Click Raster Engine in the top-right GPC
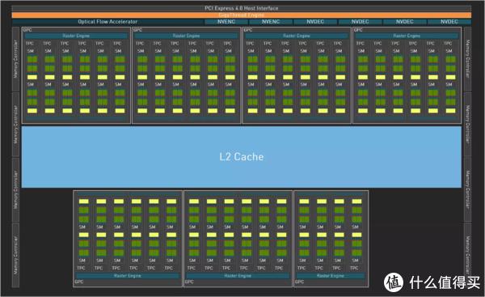 [x=407, y=36]
